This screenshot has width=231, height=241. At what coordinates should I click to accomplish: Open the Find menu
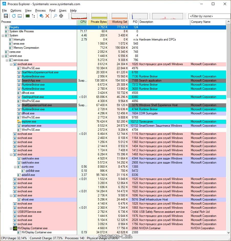tap(52, 11)
